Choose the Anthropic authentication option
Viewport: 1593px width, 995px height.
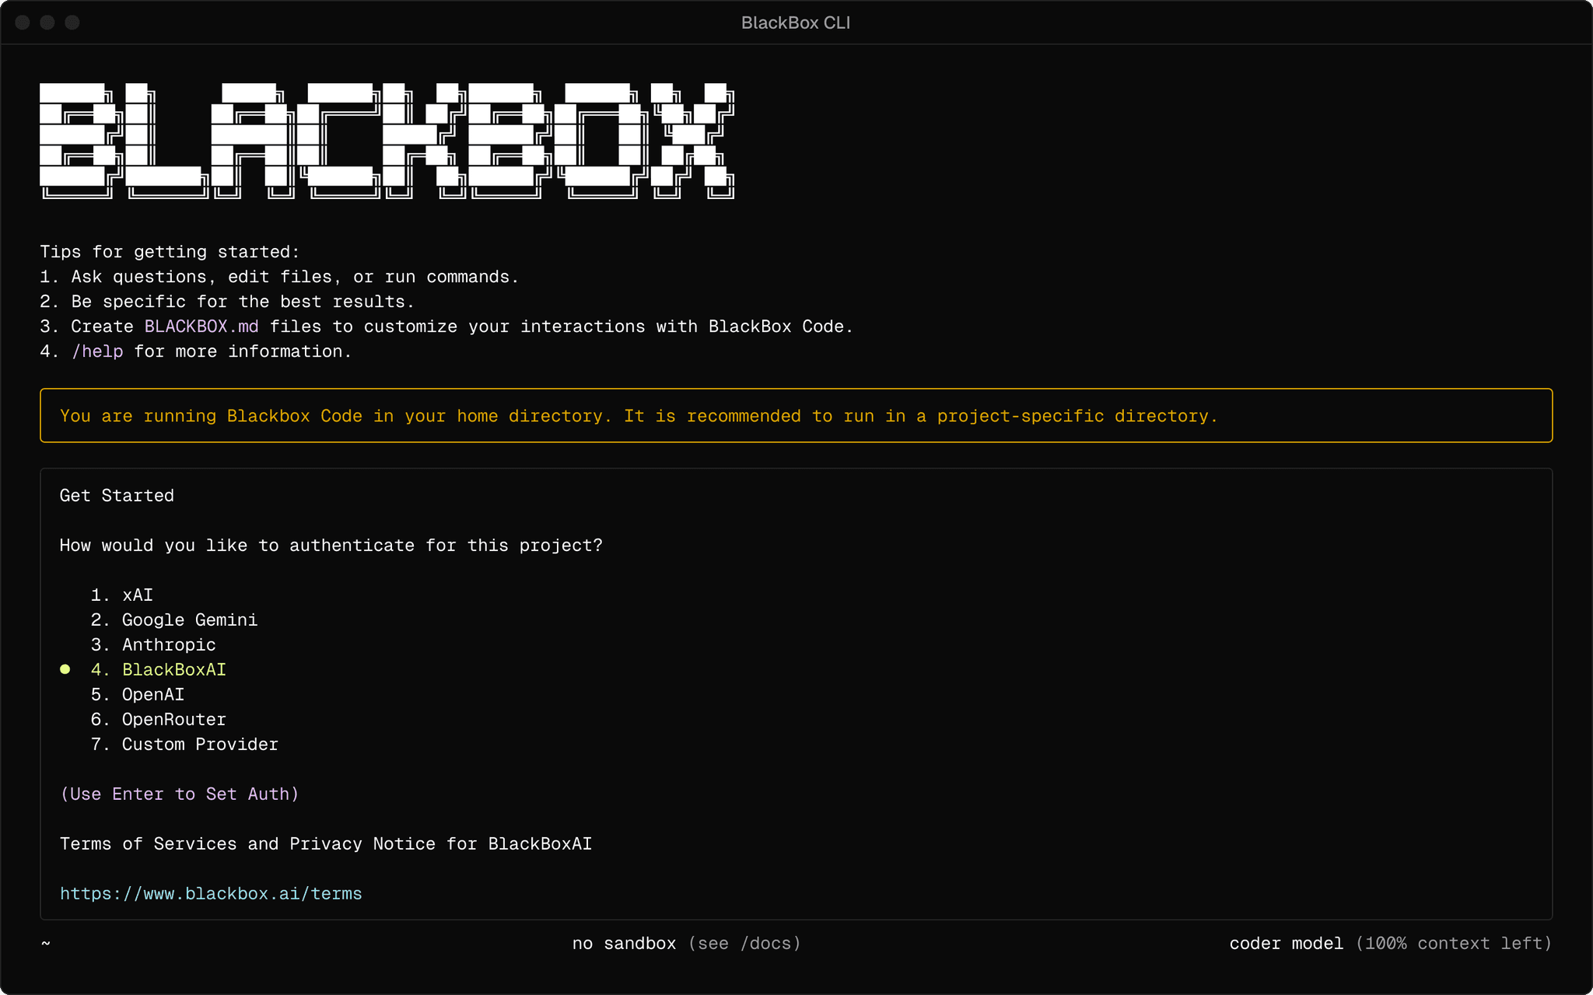click(x=168, y=644)
